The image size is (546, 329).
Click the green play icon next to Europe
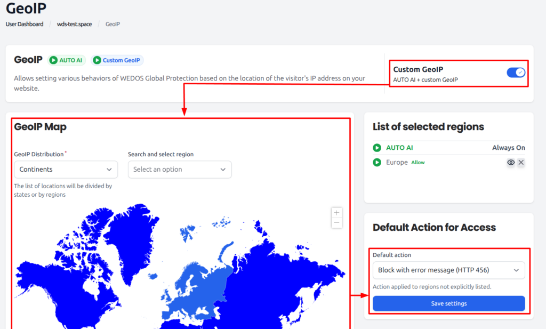tap(376, 162)
